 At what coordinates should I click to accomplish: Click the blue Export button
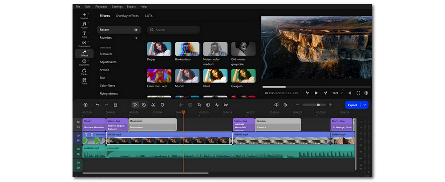point(352,105)
